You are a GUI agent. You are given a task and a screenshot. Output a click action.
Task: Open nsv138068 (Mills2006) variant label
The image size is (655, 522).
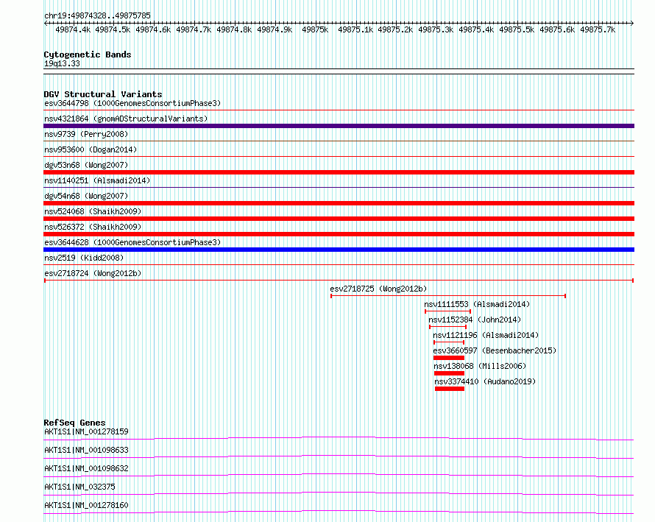(x=480, y=366)
